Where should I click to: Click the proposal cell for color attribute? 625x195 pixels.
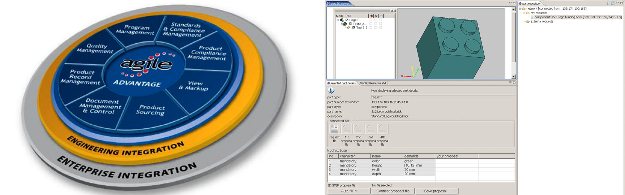click(x=456, y=161)
